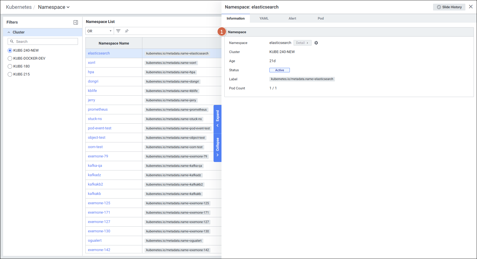Screen dimensions: 477x259
Task: Select KUBE-215 cluster radio button
Action: click(10, 74)
